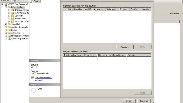The width and height of the screenshot is (183, 103).
Task: Expand the Objetos de servidor node
Action: coord(6,27)
